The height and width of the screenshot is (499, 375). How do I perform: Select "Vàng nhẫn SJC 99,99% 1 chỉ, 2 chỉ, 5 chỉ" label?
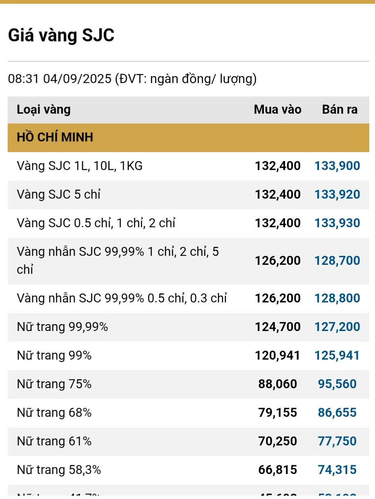coord(118,260)
